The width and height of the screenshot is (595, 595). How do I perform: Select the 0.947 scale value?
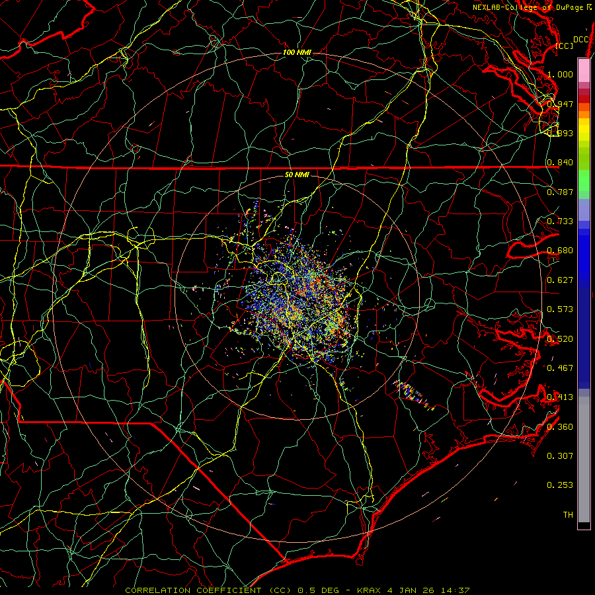pyautogui.click(x=560, y=104)
